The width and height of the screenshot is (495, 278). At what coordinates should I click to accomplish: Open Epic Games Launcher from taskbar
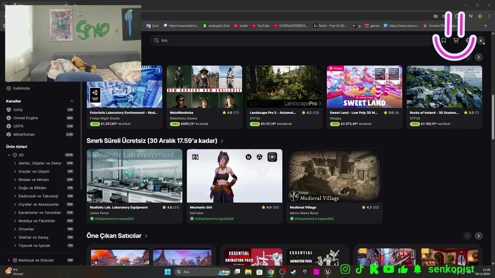tap(305, 272)
